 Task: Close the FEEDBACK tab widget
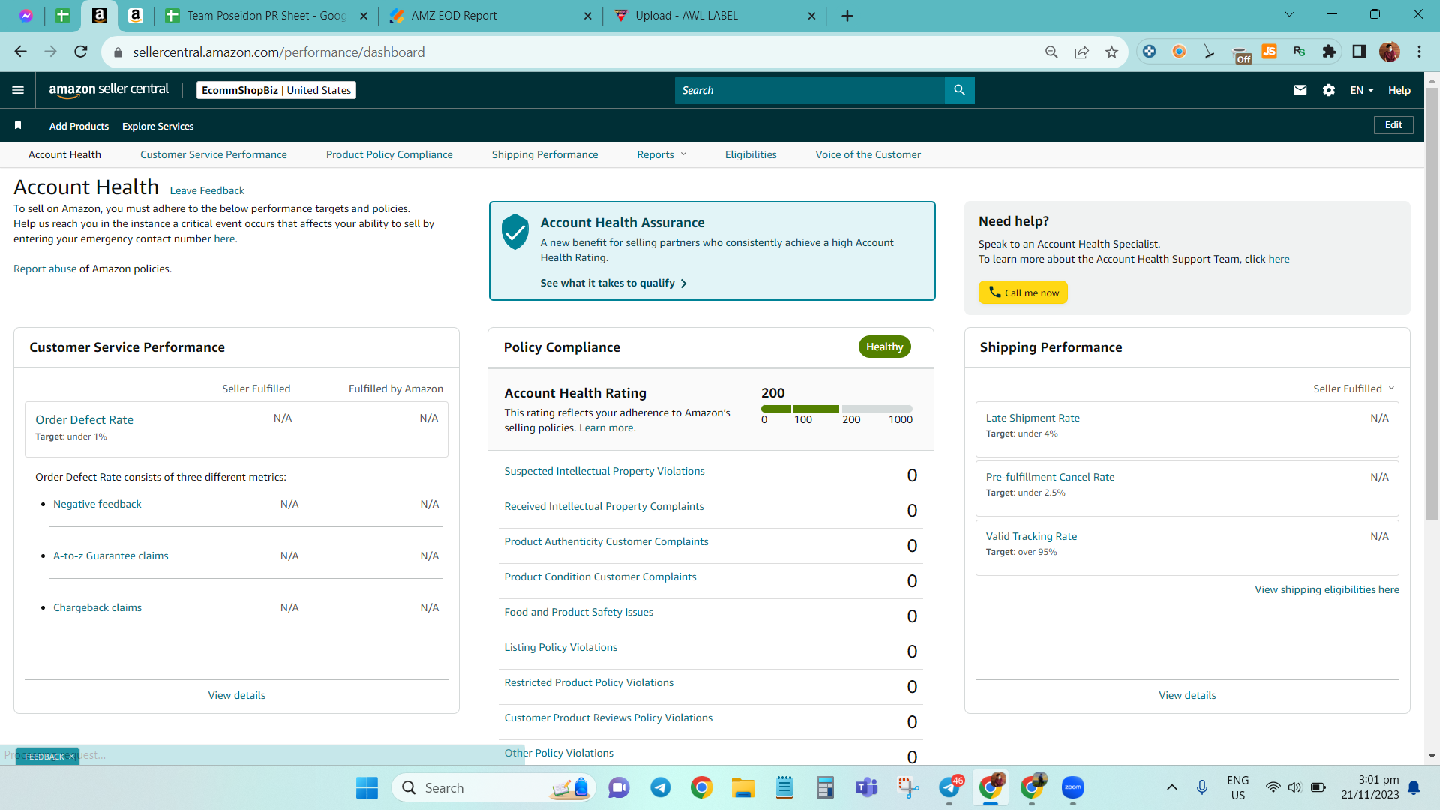tap(71, 757)
